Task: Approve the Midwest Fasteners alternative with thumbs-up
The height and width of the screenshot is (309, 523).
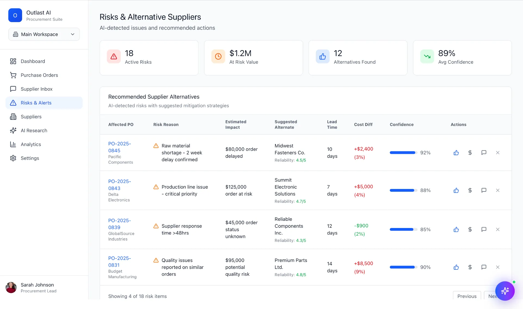Action: click(x=456, y=153)
